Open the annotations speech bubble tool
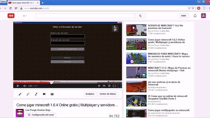This screenshot has width=210, height=118. [44, 94]
